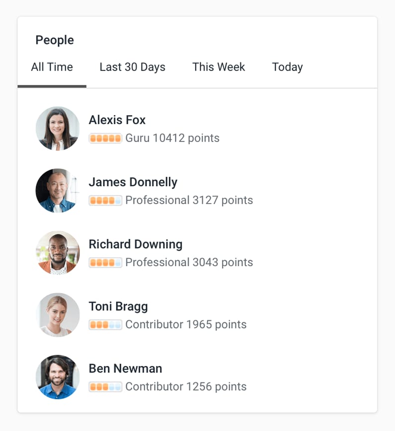Select Richard Downing's Professional level indicator
This screenshot has width=395, height=431.
click(105, 262)
